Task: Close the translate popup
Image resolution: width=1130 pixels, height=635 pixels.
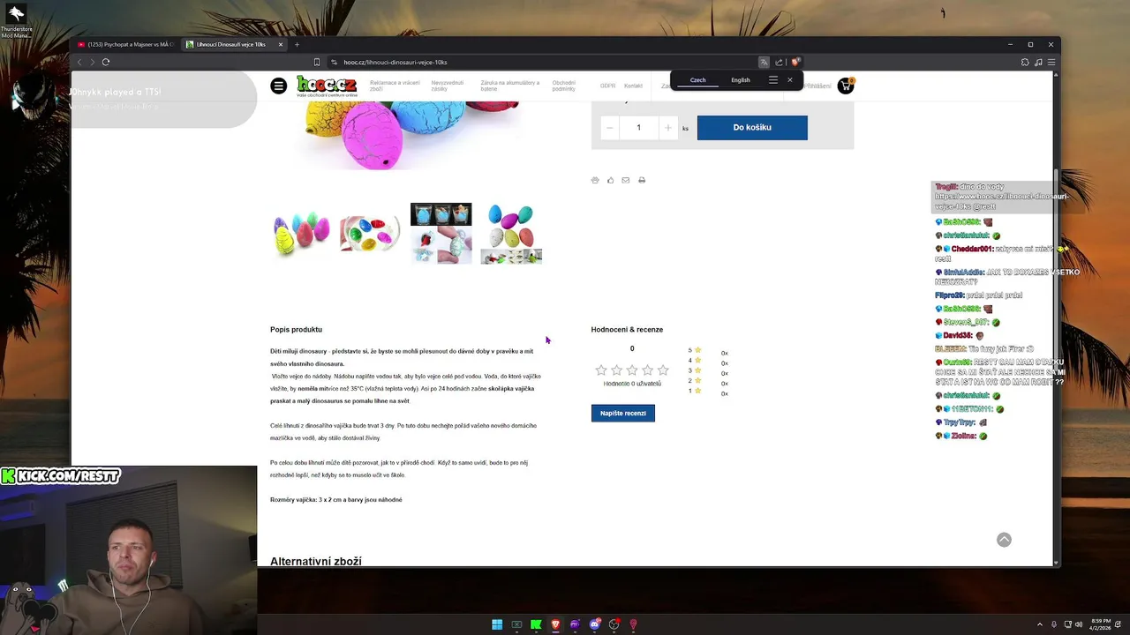Action: 790,80
